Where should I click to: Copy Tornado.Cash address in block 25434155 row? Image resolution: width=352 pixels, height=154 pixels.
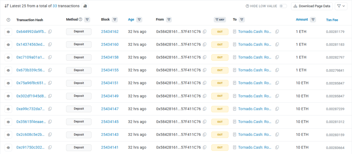[x=277, y=70]
